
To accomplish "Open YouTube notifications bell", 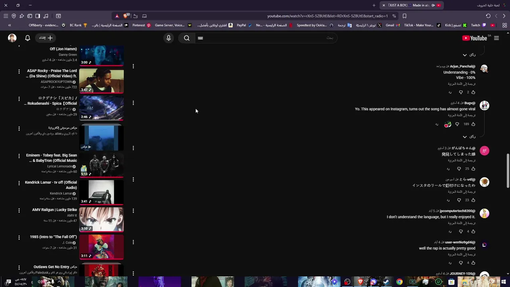I will [x=27, y=38].
